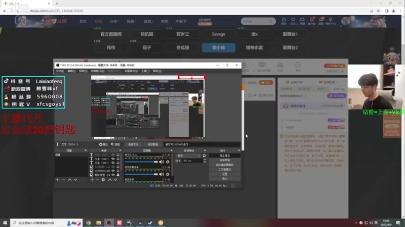Image resolution: width=405 pixels, height=227 pixels.
Task: Toggle visibility of second 文本 source
Action: [x=113, y=159]
